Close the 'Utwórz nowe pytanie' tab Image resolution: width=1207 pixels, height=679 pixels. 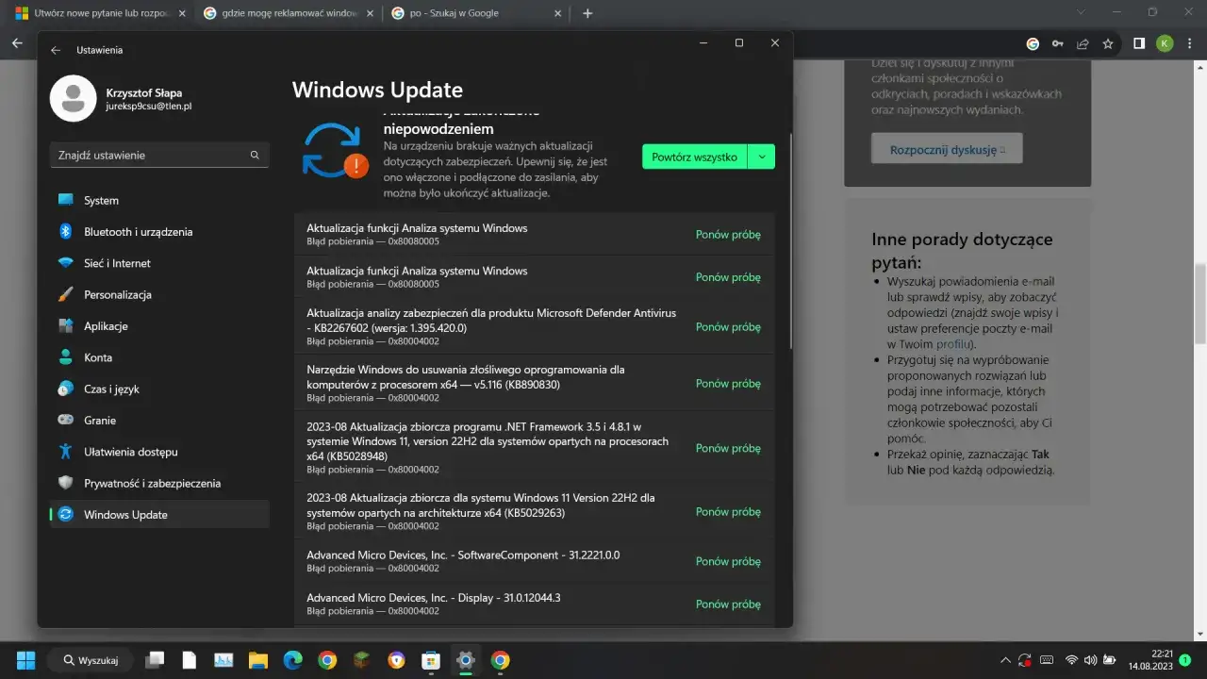click(181, 13)
